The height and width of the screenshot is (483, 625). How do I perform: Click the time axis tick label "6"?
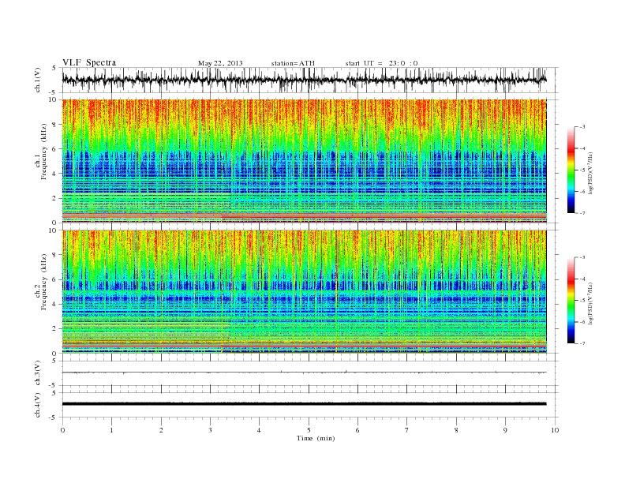coord(358,430)
